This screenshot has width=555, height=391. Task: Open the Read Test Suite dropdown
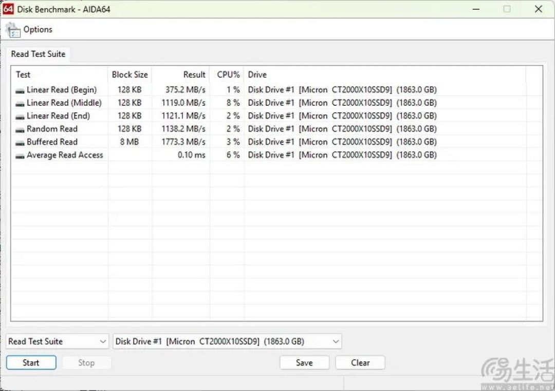pyautogui.click(x=57, y=342)
